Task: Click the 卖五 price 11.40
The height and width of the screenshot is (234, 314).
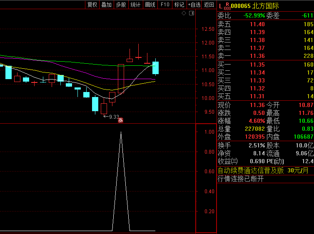Action: point(257,24)
